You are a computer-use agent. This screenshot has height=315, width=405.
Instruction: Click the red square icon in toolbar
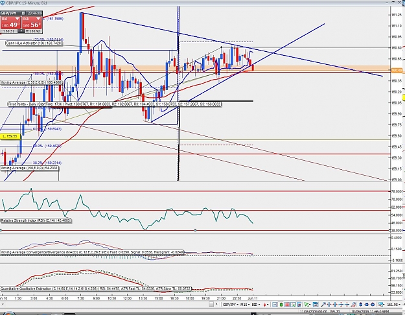287,305
